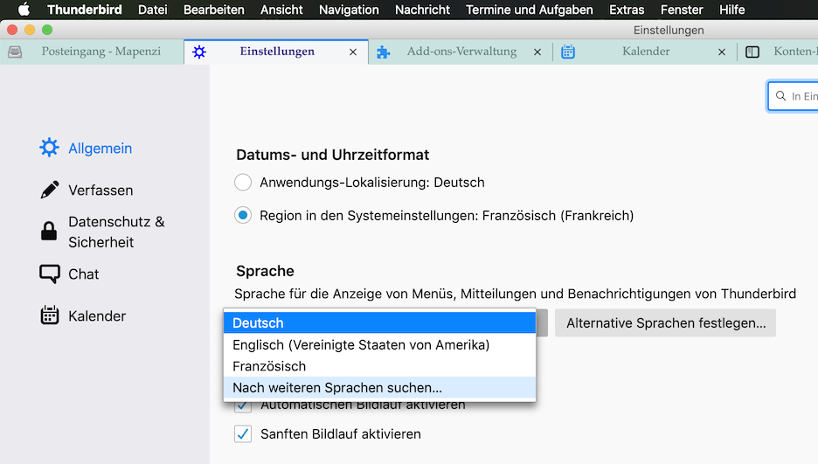
Task: Click the puzzle piece Add-ons icon
Action: pos(384,52)
